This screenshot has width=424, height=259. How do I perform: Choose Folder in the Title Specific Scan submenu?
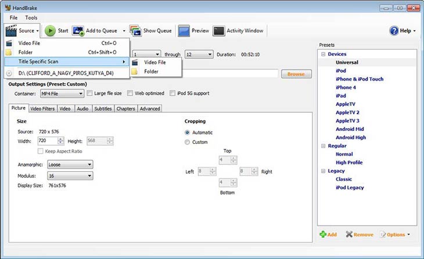click(x=150, y=72)
